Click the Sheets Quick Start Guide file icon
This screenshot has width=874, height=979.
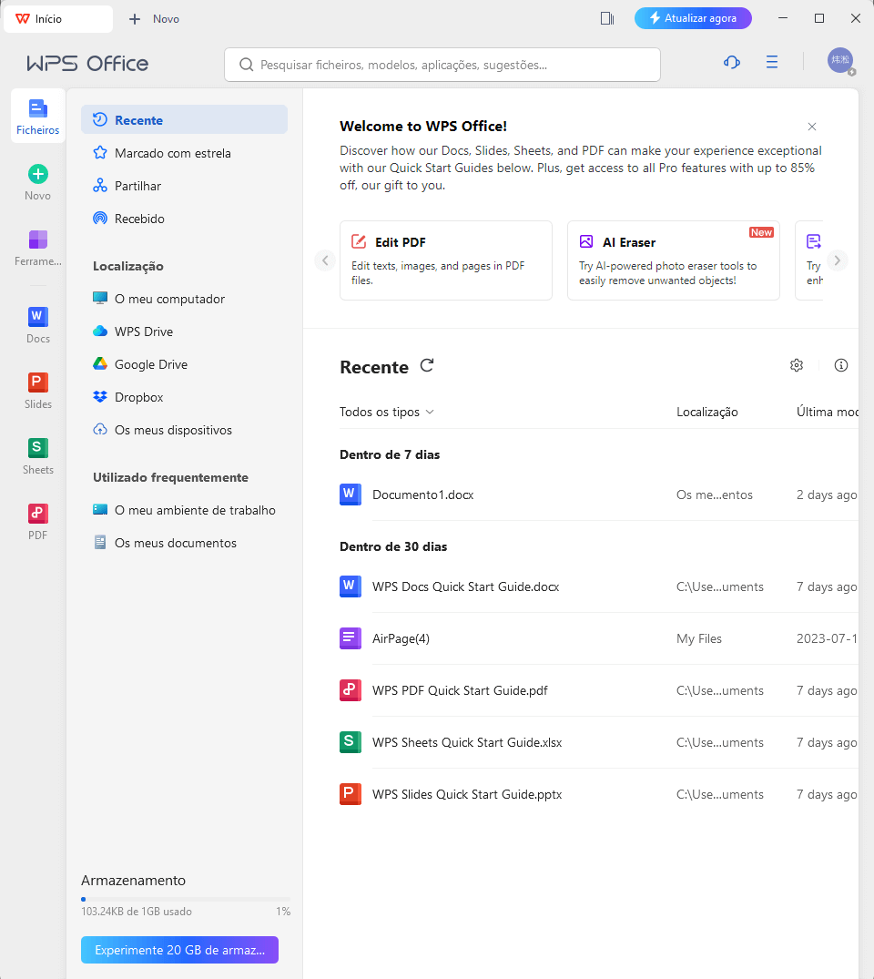pyautogui.click(x=351, y=742)
